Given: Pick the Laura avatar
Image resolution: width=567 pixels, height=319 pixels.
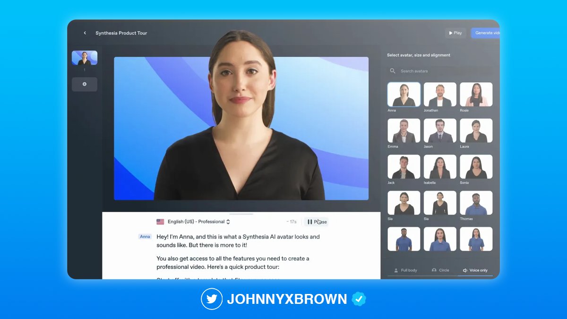Looking at the screenshot, I should point(476,130).
